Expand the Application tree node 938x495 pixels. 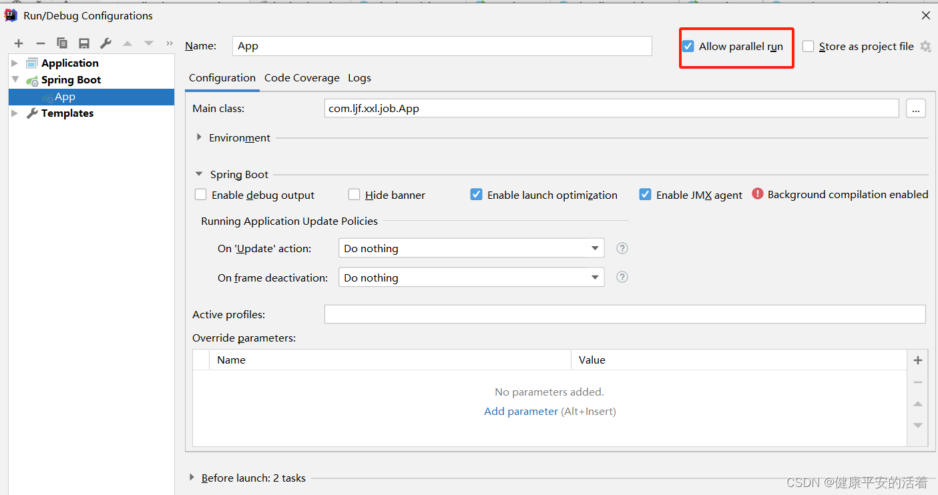pyautogui.click(x=15, y=63)
